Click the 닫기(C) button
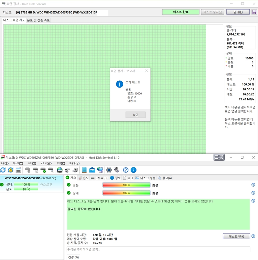 click(x=238, y=12)
